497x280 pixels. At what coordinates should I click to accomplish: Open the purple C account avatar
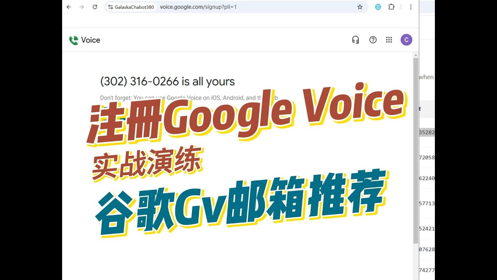pos(406,40)
